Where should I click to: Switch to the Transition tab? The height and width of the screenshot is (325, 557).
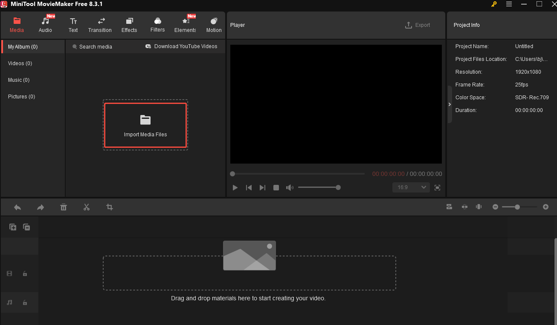point(100,24)
